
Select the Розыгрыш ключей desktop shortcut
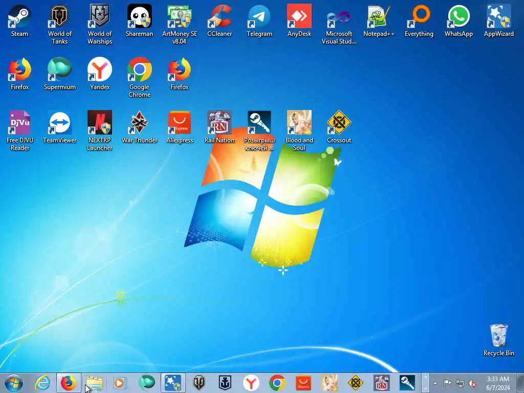pyautogui.click(x=259, y=130)
